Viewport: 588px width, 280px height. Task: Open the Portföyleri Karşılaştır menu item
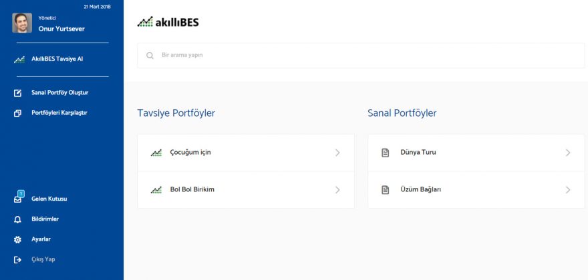[x=59, y=113]
